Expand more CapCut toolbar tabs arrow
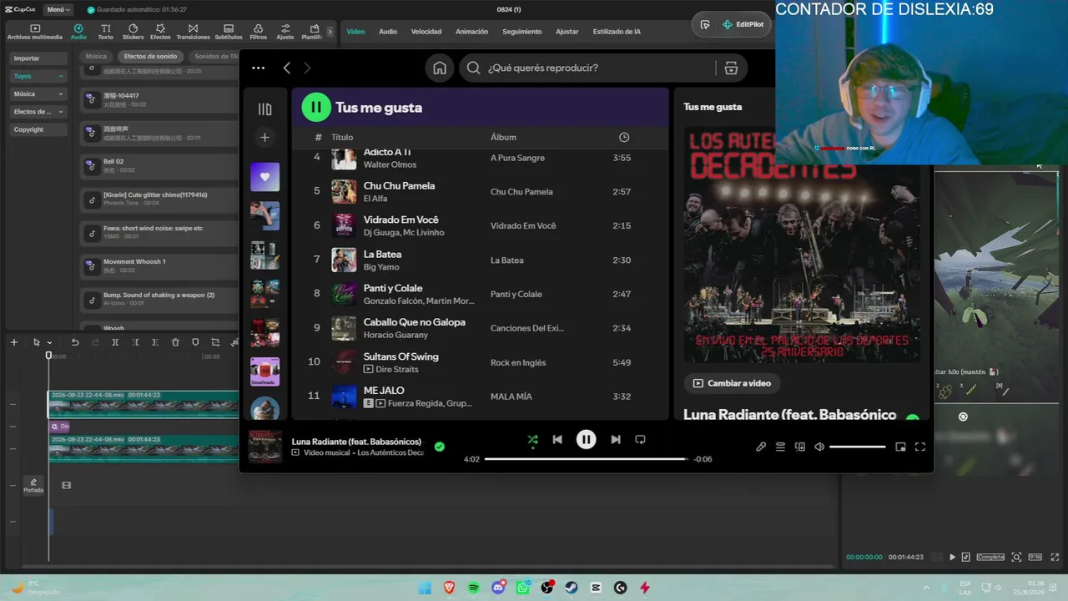The image size is (1068, 601). [x=330, y=32]
